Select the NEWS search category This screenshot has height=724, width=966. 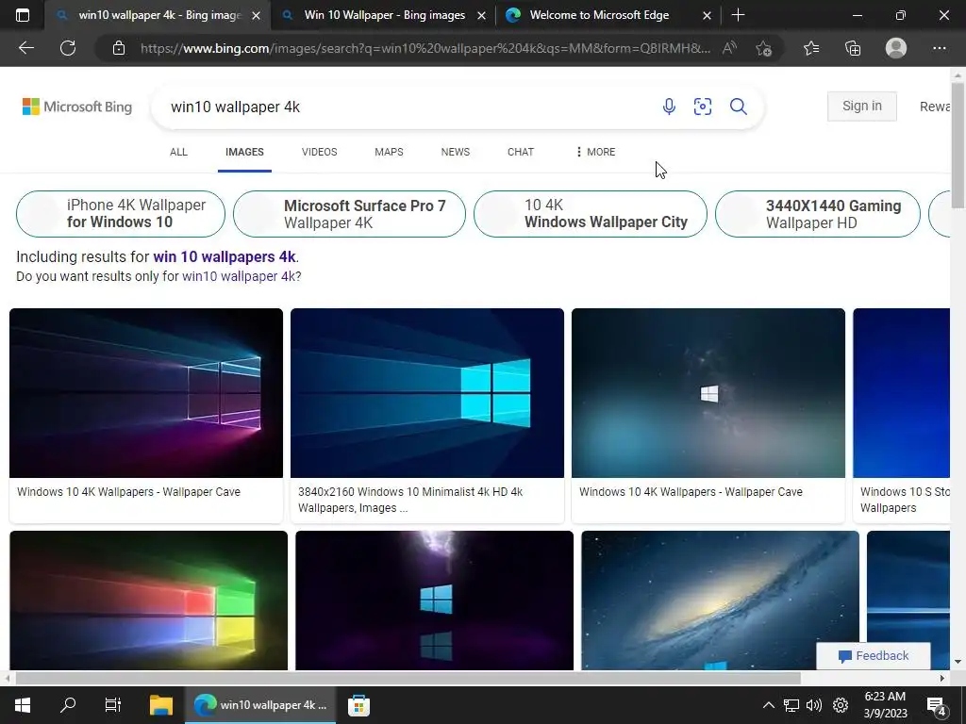click(456, 152)
